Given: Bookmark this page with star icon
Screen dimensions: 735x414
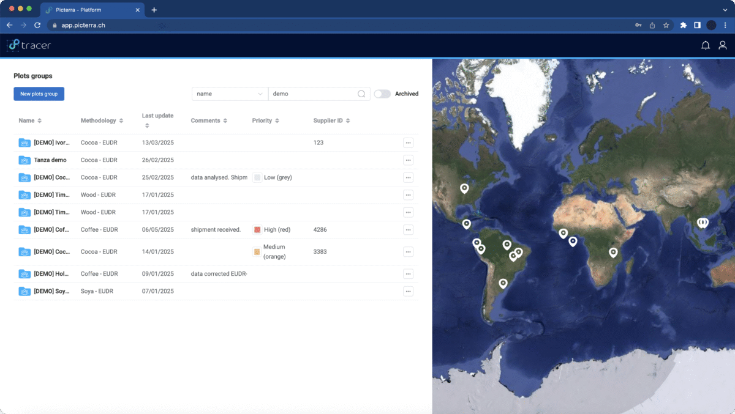Looking at the screenshot, I should 666,25.
